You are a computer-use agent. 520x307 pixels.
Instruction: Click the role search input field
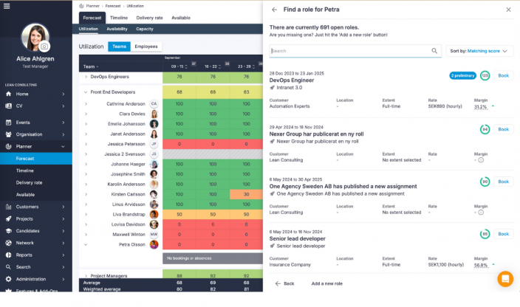(x=350, y=51)
